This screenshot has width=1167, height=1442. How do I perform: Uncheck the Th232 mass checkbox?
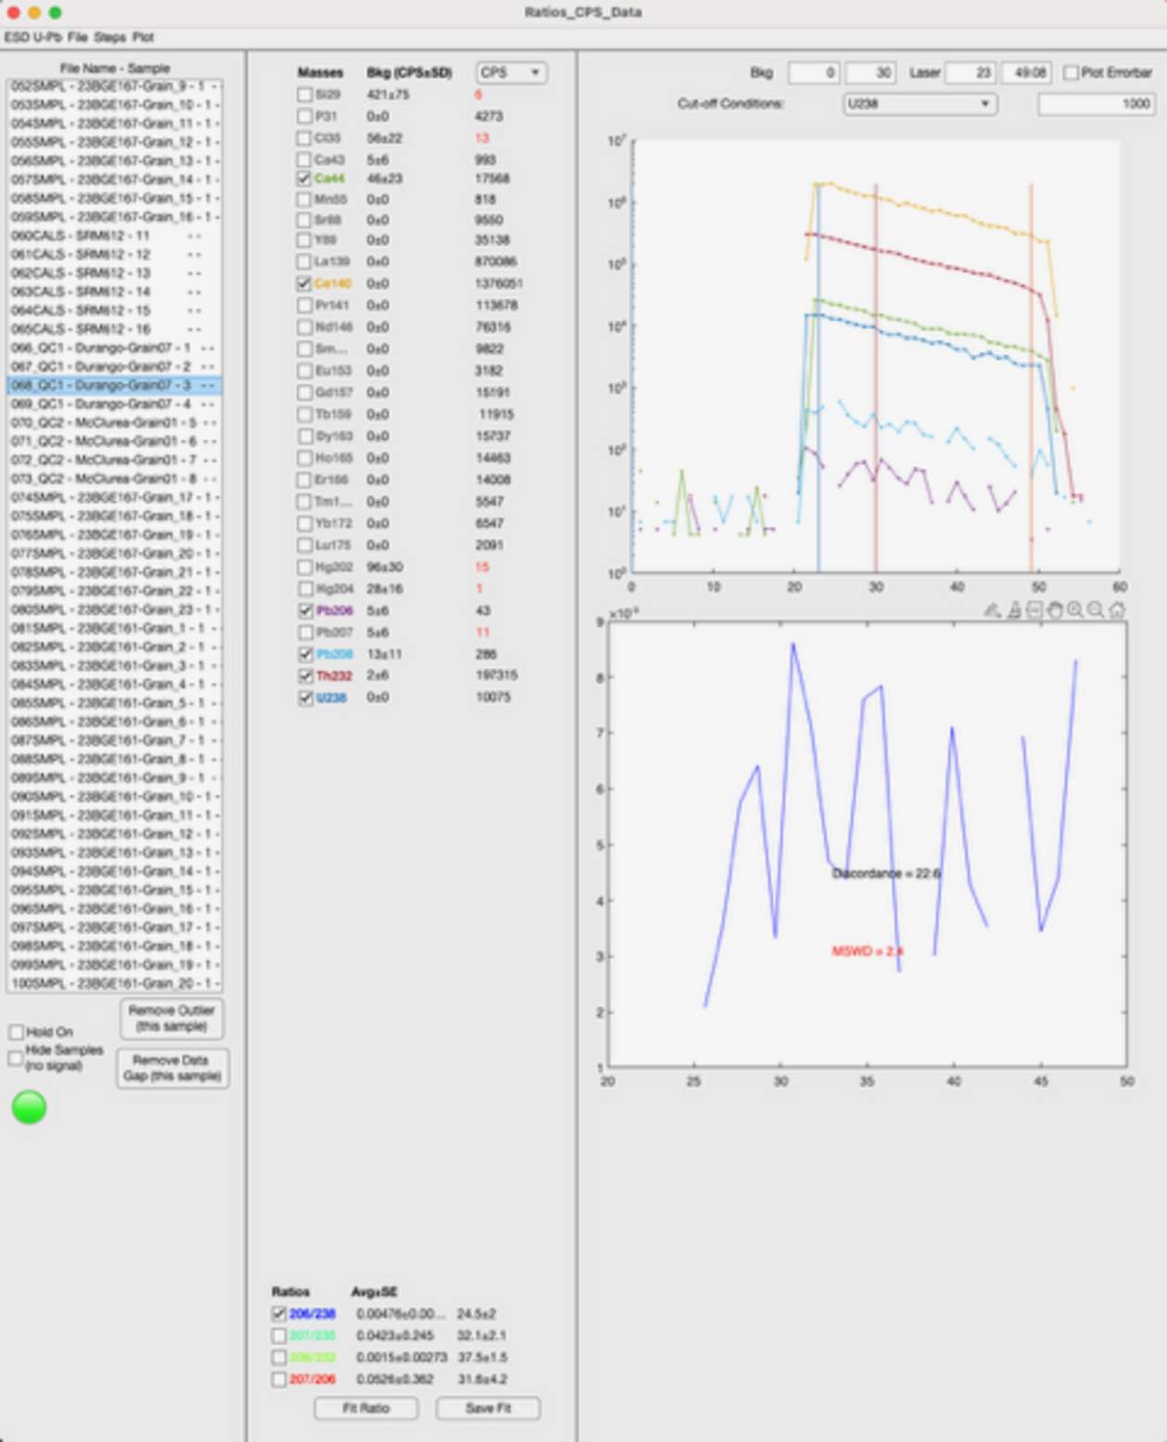[x=305, y=676]
